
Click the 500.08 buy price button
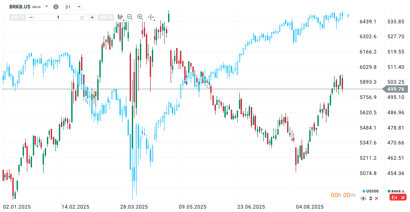coord(105,17)
